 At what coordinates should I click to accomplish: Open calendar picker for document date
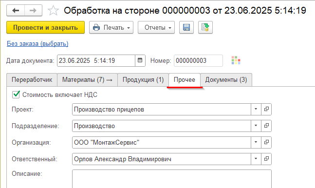(x=140, y=60)
